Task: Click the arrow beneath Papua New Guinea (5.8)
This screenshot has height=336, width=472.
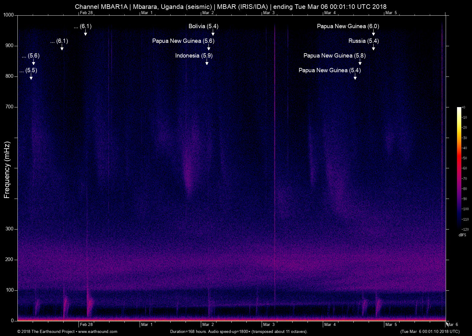Action: pos(360,62)
